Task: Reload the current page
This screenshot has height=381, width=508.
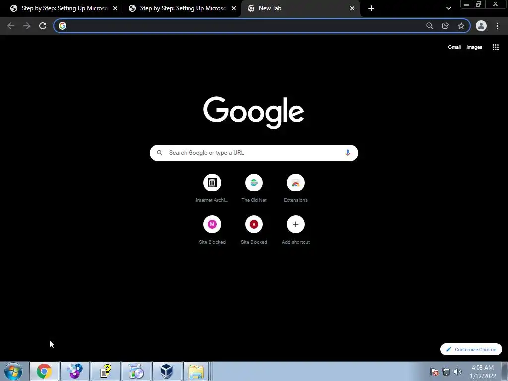Action: (43, 26)
